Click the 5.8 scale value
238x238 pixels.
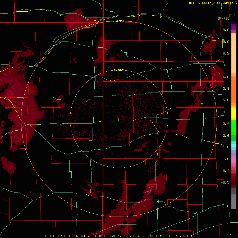[226, 89]
